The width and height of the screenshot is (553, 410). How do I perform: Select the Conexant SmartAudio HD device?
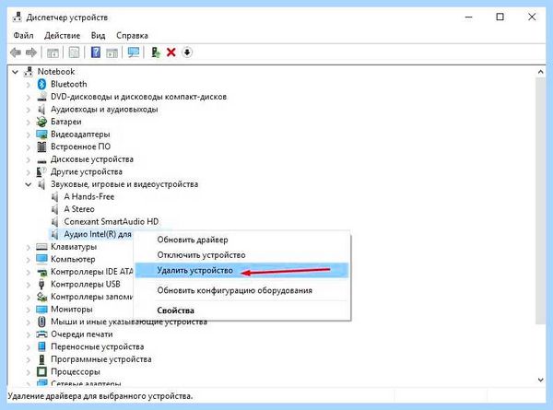point(112,222)
